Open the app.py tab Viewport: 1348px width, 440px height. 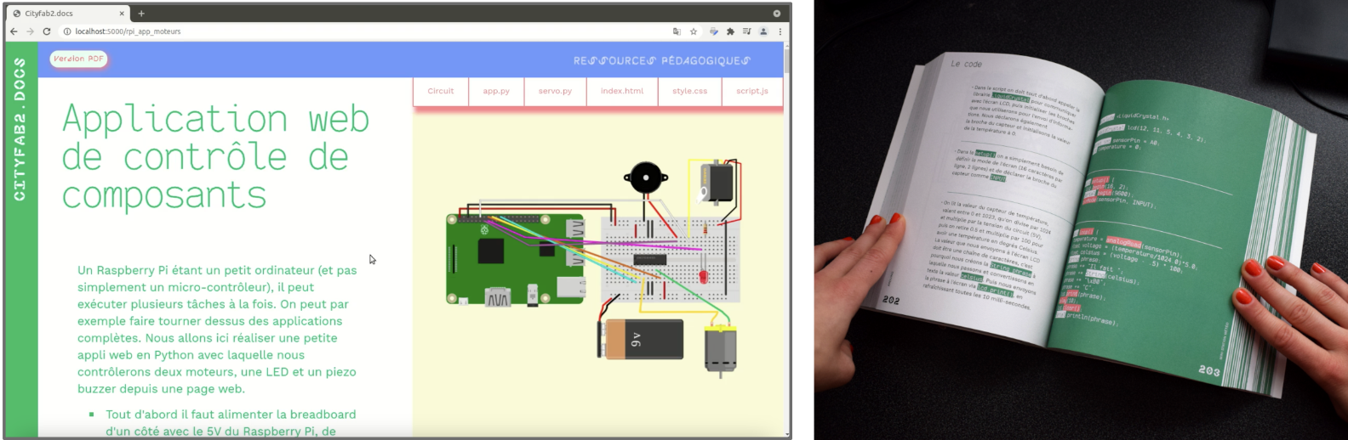tap(496, 91)
